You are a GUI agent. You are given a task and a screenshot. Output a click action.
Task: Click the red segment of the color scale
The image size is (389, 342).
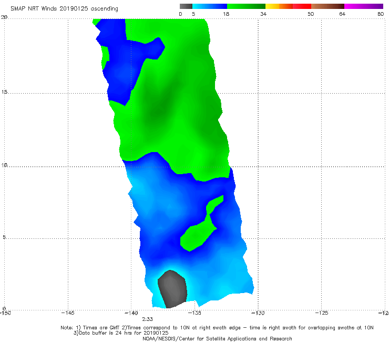click(302, 6)
